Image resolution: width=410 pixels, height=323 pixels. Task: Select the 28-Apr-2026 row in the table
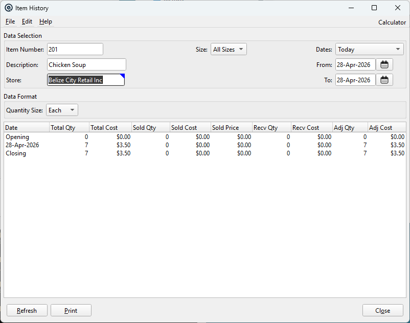[x=205, y=145]
